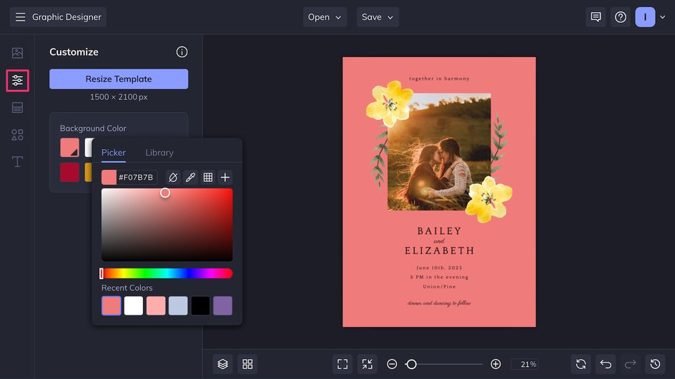Image resolution: width=675 pixels, height=379 pixels.
Task: Pick the black recent color swatch
Action: (x=201, y=306)
